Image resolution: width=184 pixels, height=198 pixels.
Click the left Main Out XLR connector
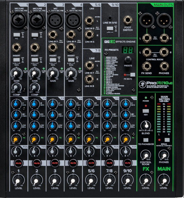tap(147, 20)
